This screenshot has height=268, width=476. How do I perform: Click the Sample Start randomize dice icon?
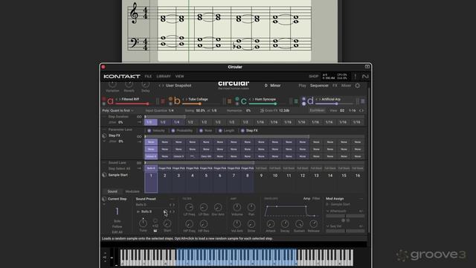coord(104,175)
